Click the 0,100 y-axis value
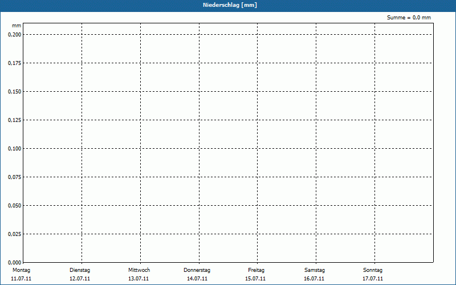 [15, 149]
